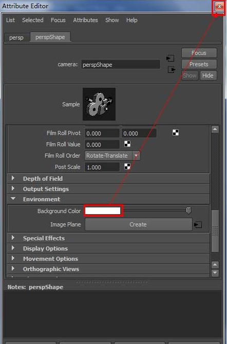Click the connection icon next to Image Plane Create
The width and height of the screenshot is (227, 344).
pos(198,224)
